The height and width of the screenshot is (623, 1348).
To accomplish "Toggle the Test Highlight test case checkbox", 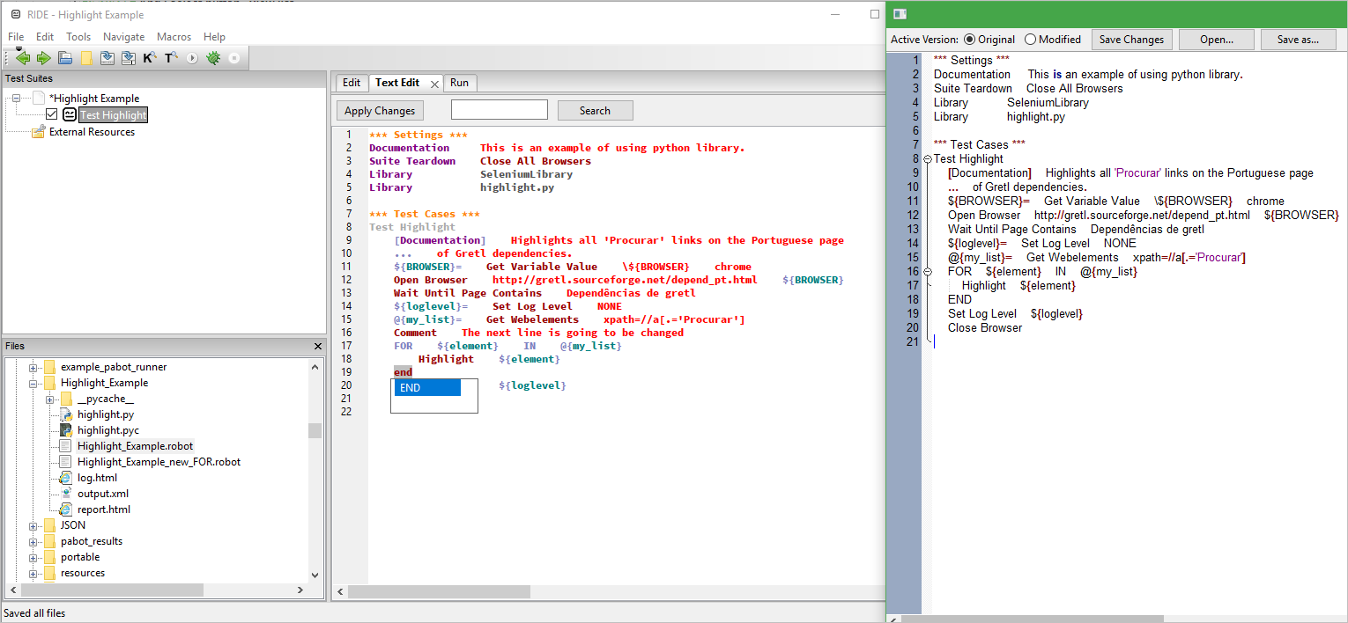I will pos(51,114).
